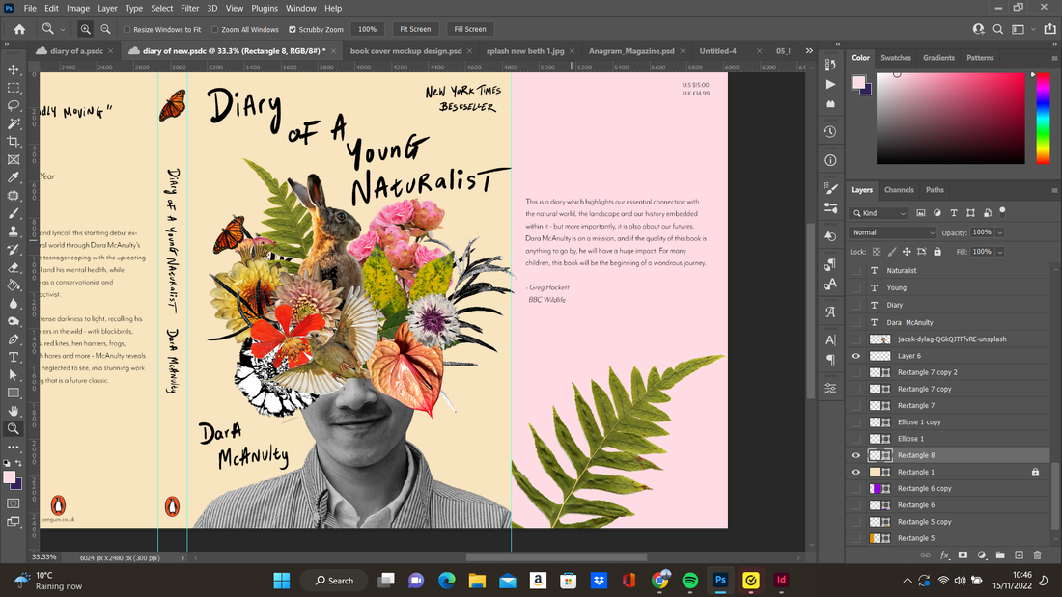Pick a color in the color field
Viewport: 1062px width, 597px height.
[950, 119]
